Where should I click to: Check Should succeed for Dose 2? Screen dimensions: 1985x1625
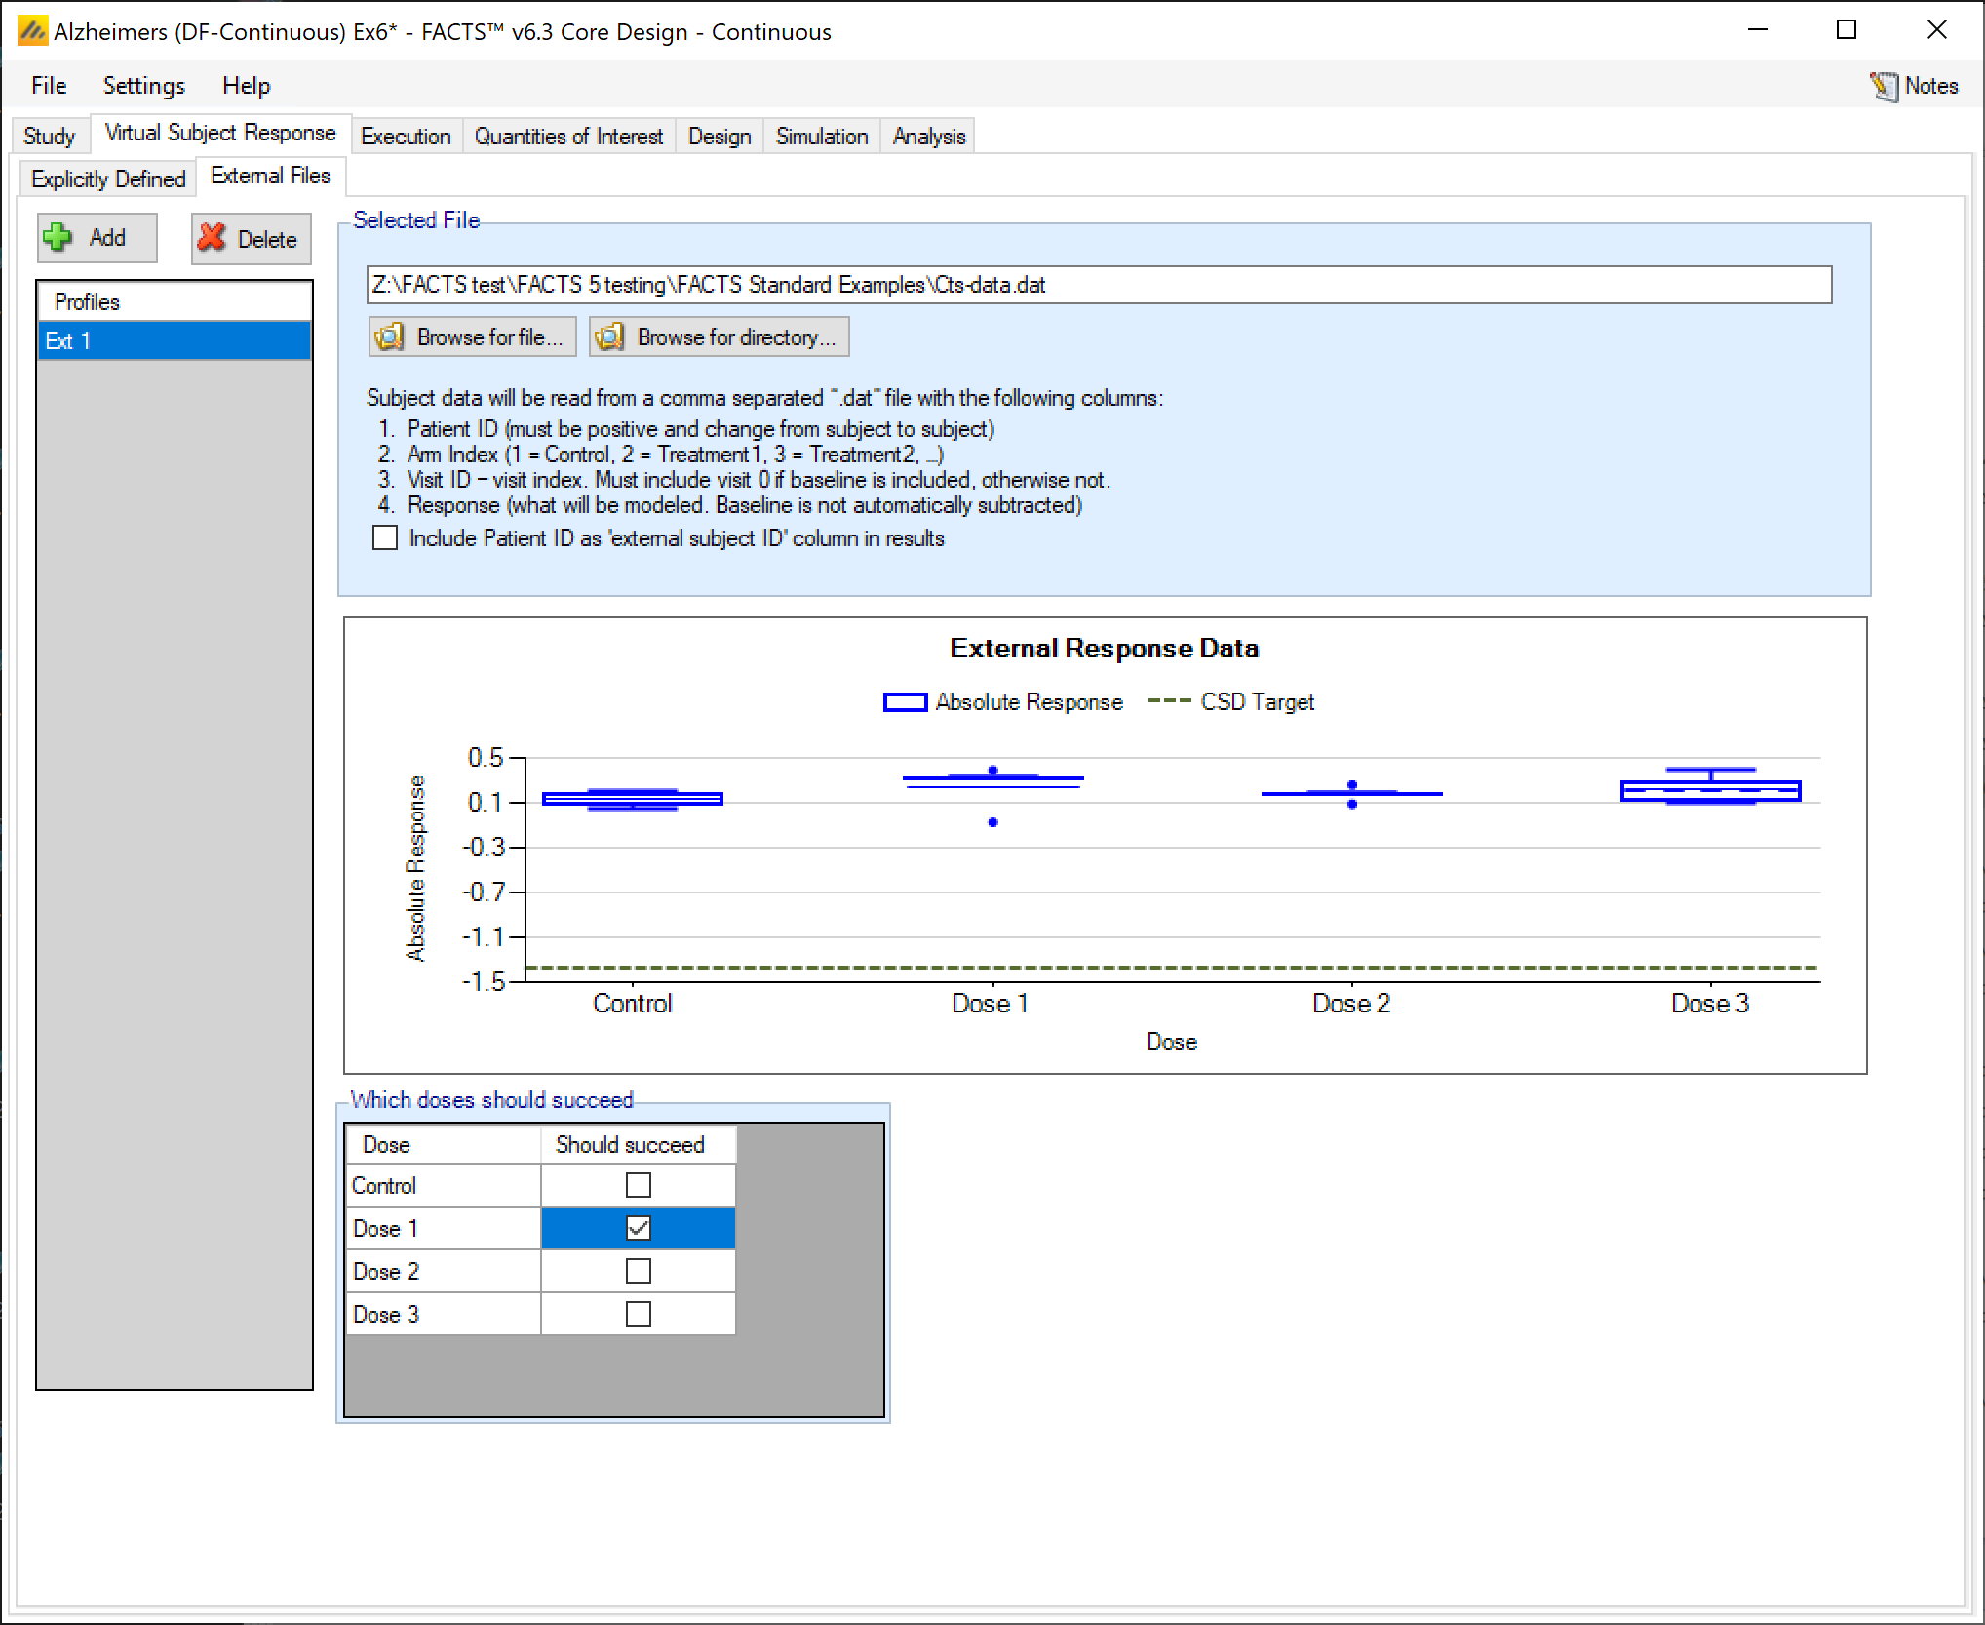[x=638, y=1271]
